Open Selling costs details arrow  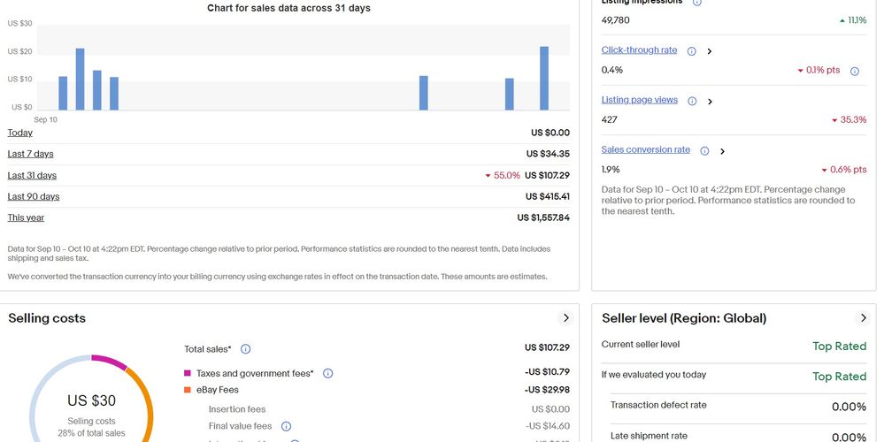pyautogui.click(x=565, y=318)
